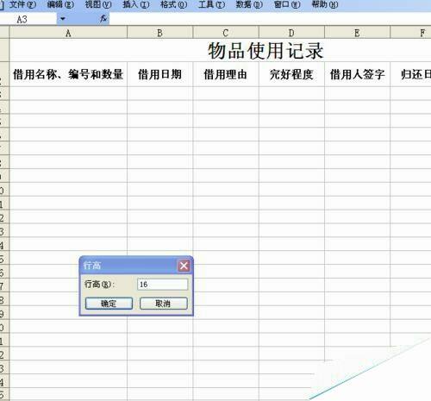Open the 数据 (Data) menu
The image size is (431, 401).
point(249,4)
